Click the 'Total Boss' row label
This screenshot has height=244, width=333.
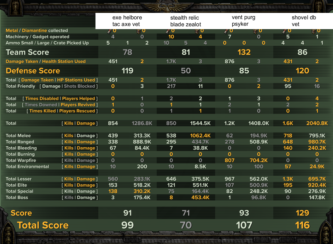[x=17, y=197]
